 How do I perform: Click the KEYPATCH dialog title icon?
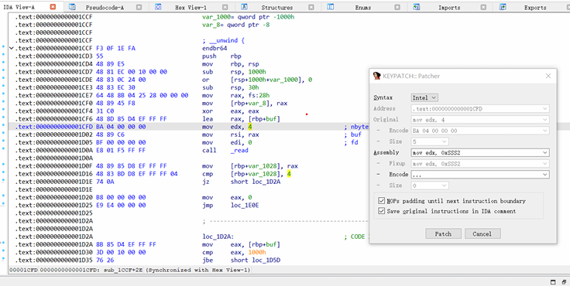pyautogui.click(x=377, y=76)
